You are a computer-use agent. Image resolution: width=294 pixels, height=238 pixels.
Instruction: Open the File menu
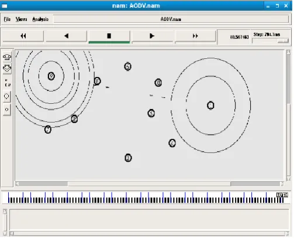pyautogui.click(x=7, y=19)
